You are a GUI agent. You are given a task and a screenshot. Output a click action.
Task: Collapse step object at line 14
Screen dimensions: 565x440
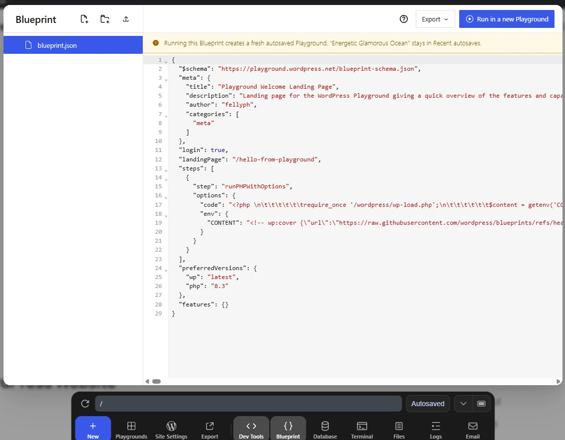click(166, 179)
